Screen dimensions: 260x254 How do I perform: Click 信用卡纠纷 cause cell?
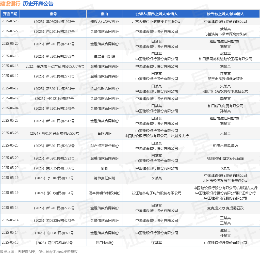tap(104, 243)
